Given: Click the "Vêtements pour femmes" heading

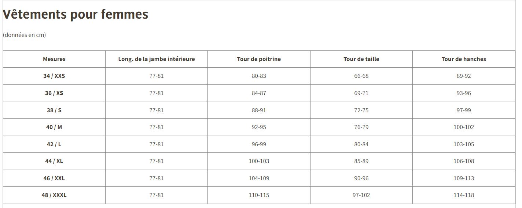Looking at the screenshot, I should coord(76,14).
